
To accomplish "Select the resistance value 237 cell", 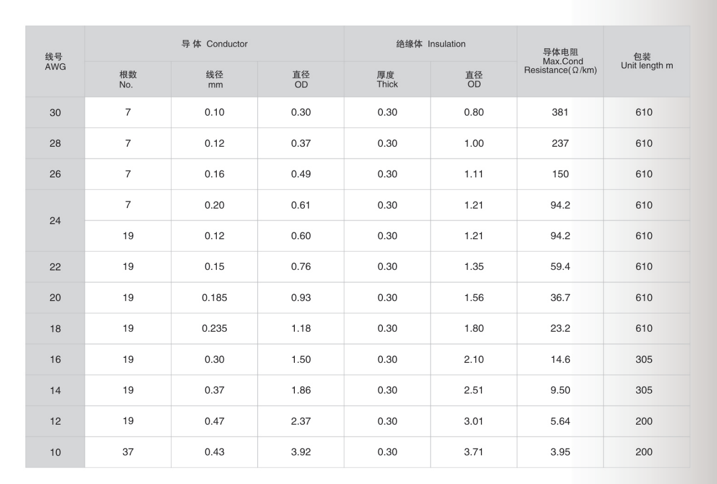I will click(x=560, y=144).
